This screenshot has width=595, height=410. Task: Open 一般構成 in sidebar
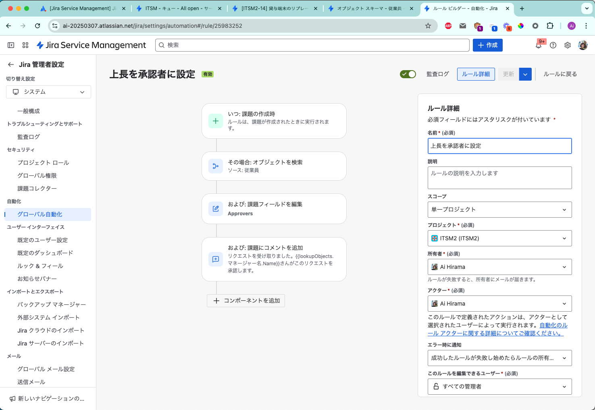pos(29,111)
